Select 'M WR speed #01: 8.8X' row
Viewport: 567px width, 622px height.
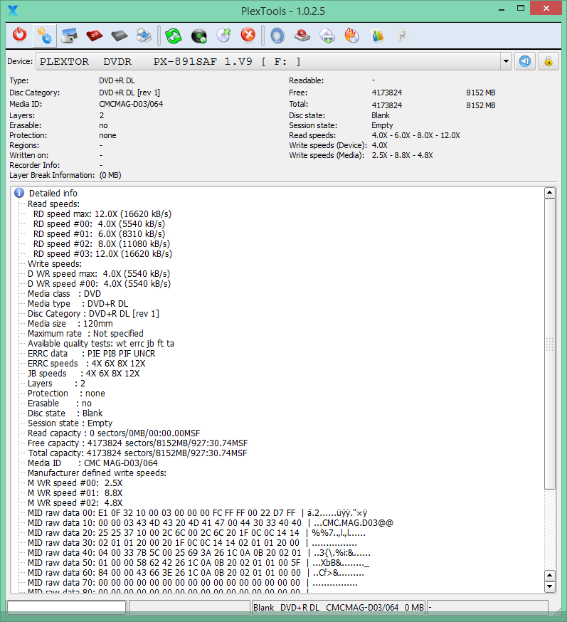(x=75, y=493)
